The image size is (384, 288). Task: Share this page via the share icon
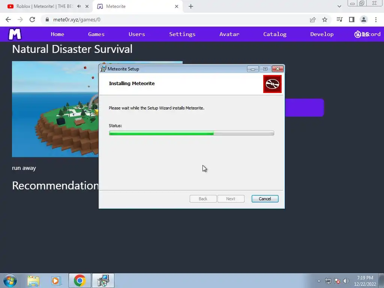click(312, 19)
